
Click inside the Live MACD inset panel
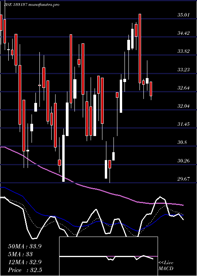click(108, 256)
